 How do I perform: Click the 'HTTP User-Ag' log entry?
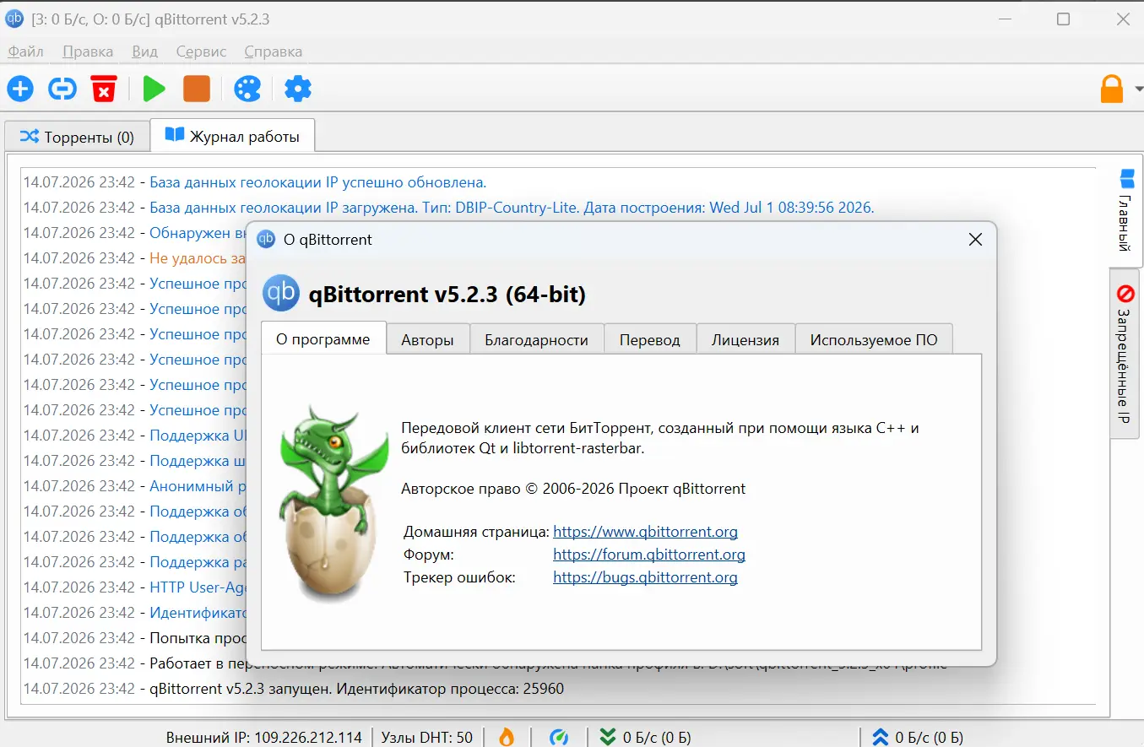coord(198,587)
